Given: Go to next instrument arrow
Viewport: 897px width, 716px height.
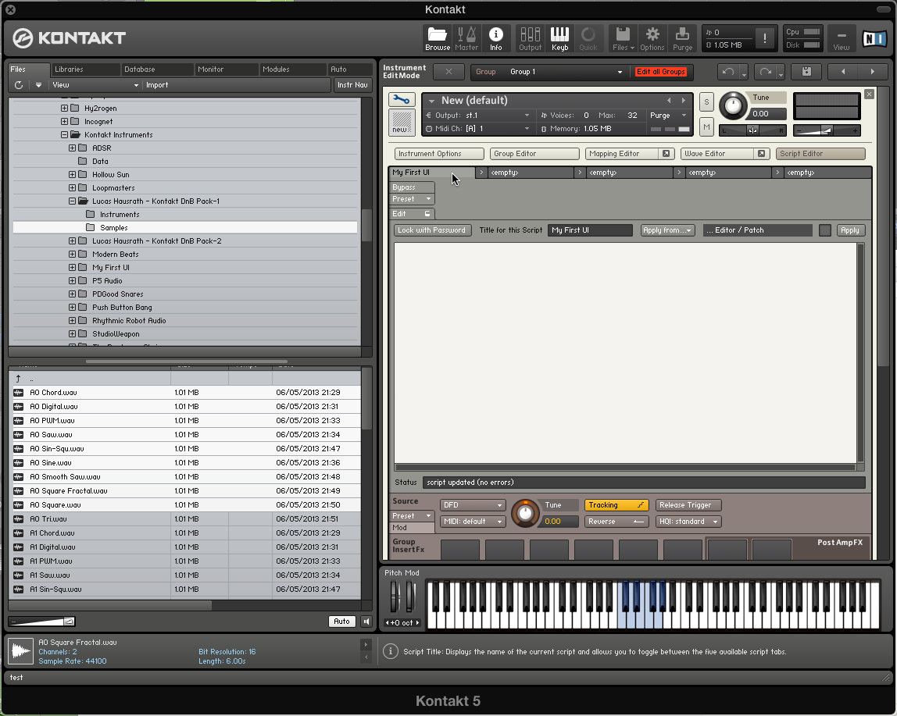Looking at the screenshot, I should (873, 72).
